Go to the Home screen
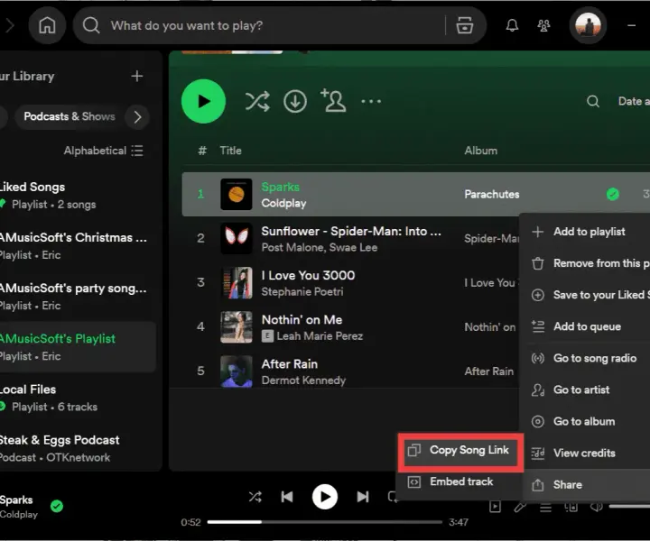Image resolution: width=650 pixels, height=541 pixels. click(47, 25)
